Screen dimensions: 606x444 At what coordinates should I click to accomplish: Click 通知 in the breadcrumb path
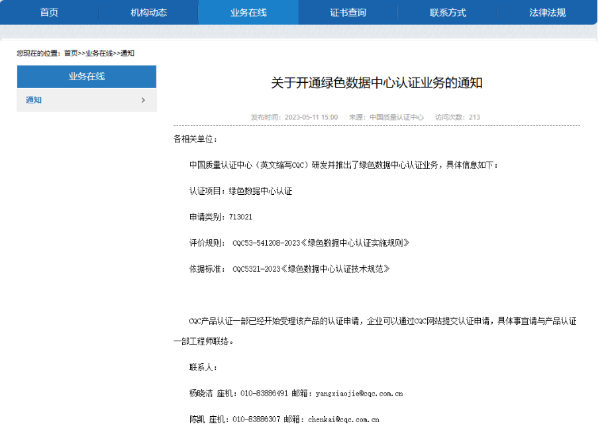(x=127, y=53)
